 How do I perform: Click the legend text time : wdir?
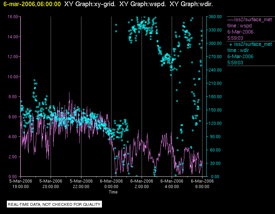(x=238, y=51)
